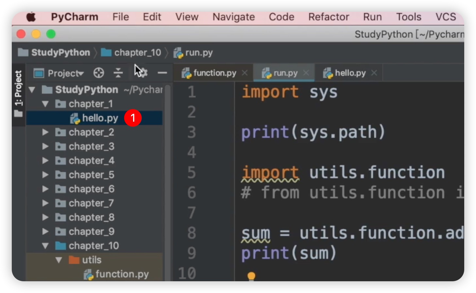
Task: Collapse the chapter_10 folder
Action: (x=45, y=246)
